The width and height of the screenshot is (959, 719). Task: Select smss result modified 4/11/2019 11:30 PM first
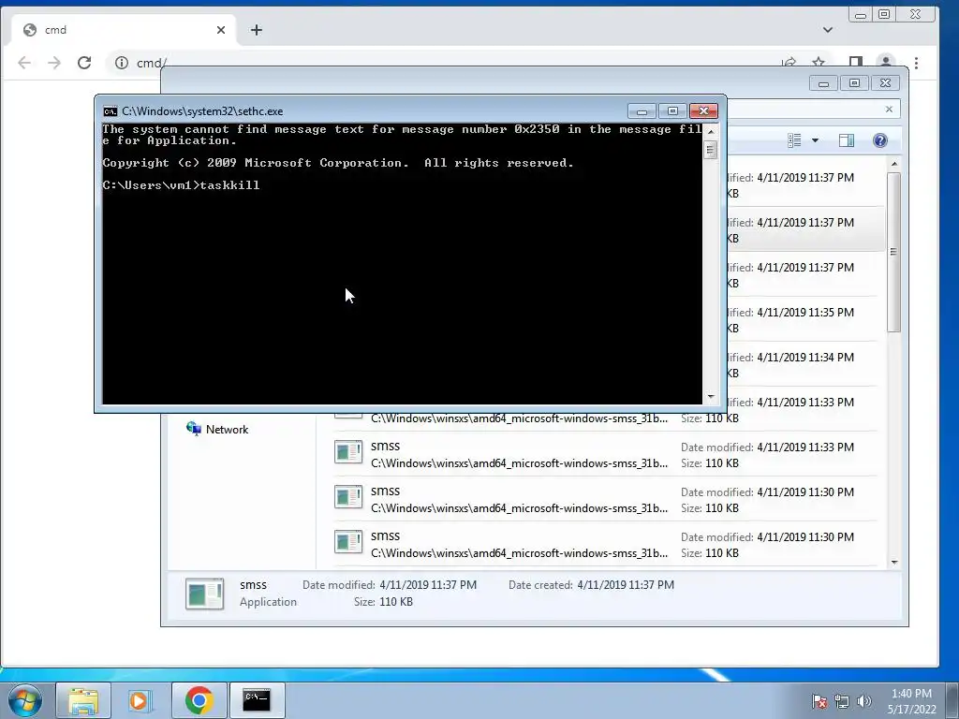tap(604, 499)
